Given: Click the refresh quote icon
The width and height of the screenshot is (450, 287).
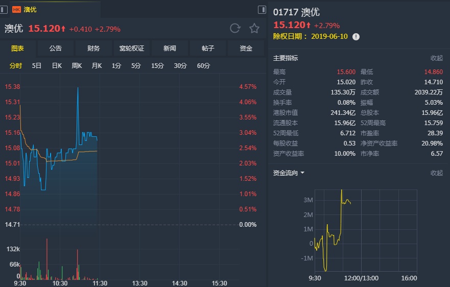Looking at the screenshot, I should (x=235, y=29).
